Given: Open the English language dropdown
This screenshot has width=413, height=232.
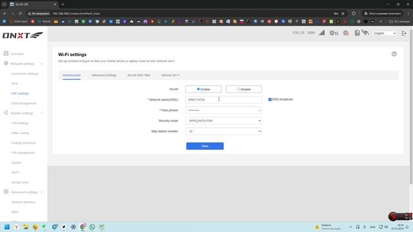Looking at the screenshot, I should [385, 34].
